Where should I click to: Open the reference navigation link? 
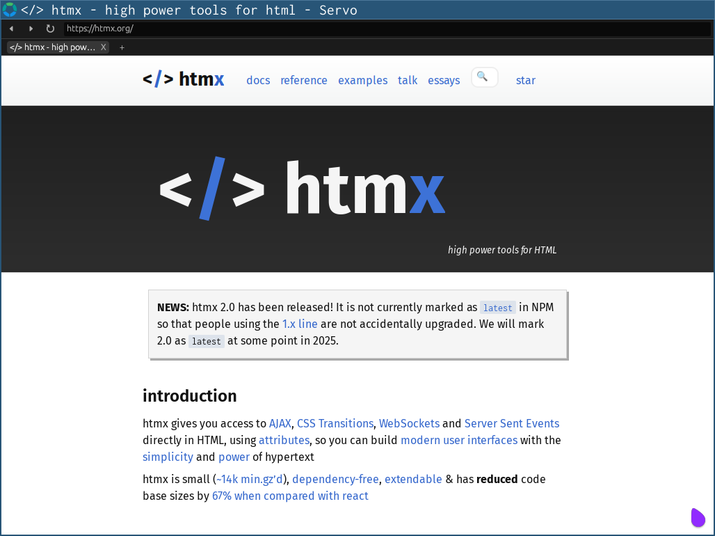[304, 80]
